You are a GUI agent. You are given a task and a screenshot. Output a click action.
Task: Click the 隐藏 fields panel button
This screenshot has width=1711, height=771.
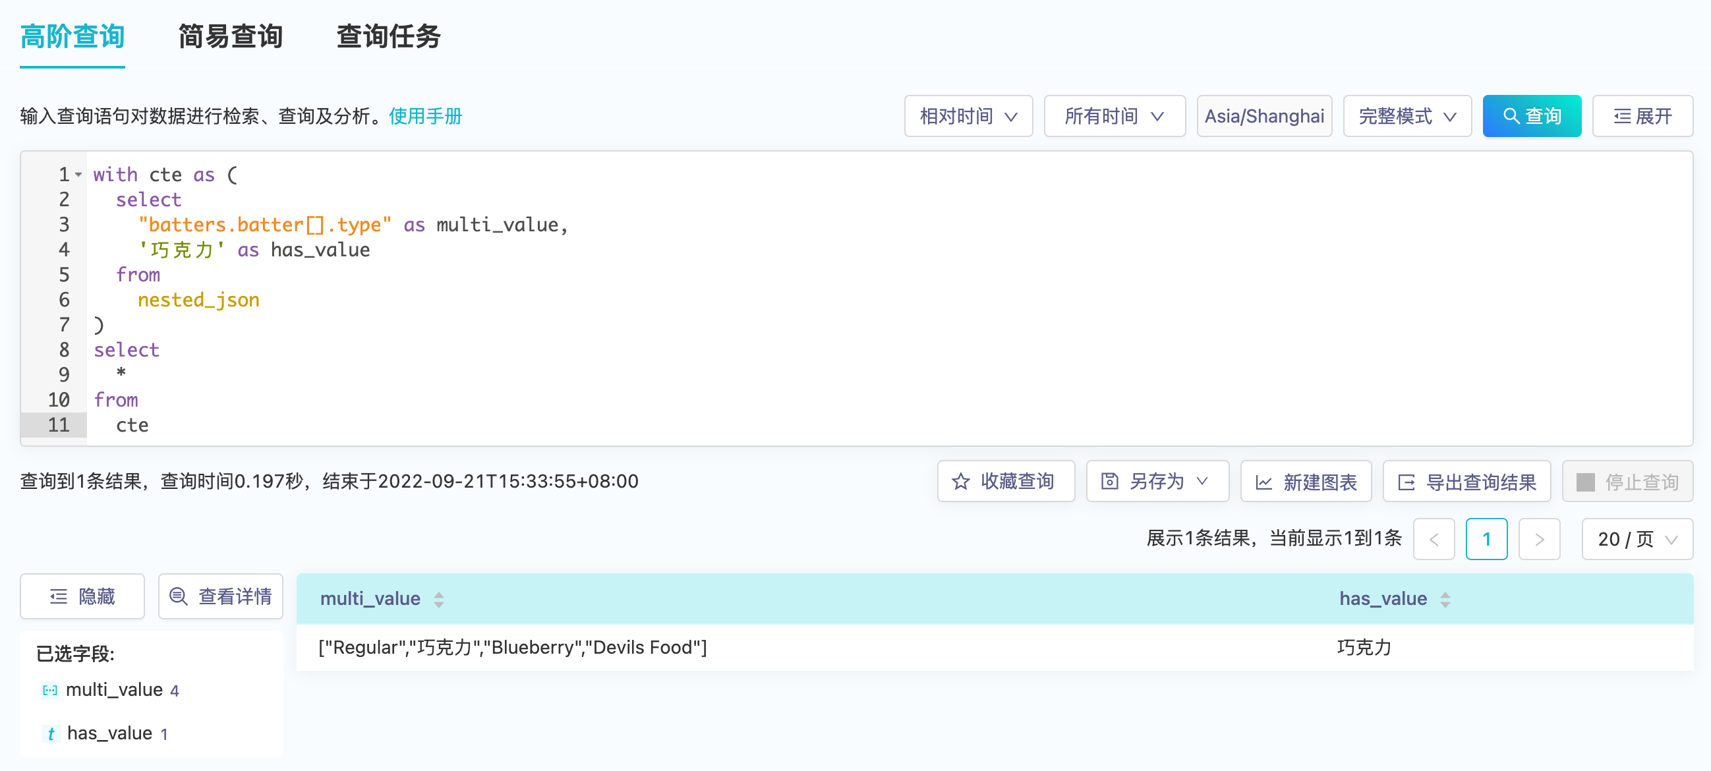82,596
